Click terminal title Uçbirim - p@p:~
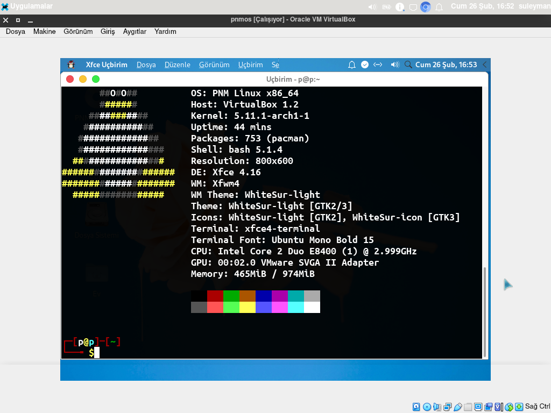Image resolution: width=551 pixels, height=413 pixels. (x=293, y=80)
